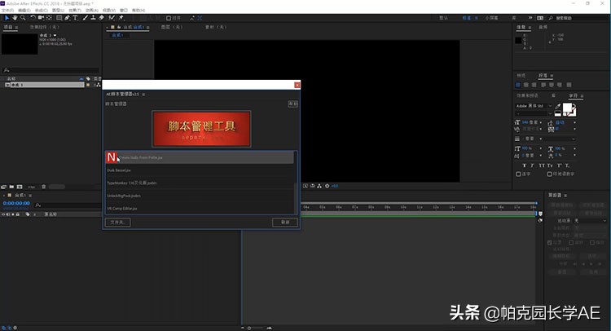Apply Subscript text style
Viewport: 611px width, 331px height.
pyautogui.click(x=567, y=165)
